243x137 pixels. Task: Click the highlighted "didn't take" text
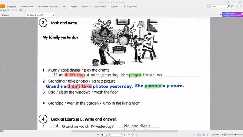[79, 86]
